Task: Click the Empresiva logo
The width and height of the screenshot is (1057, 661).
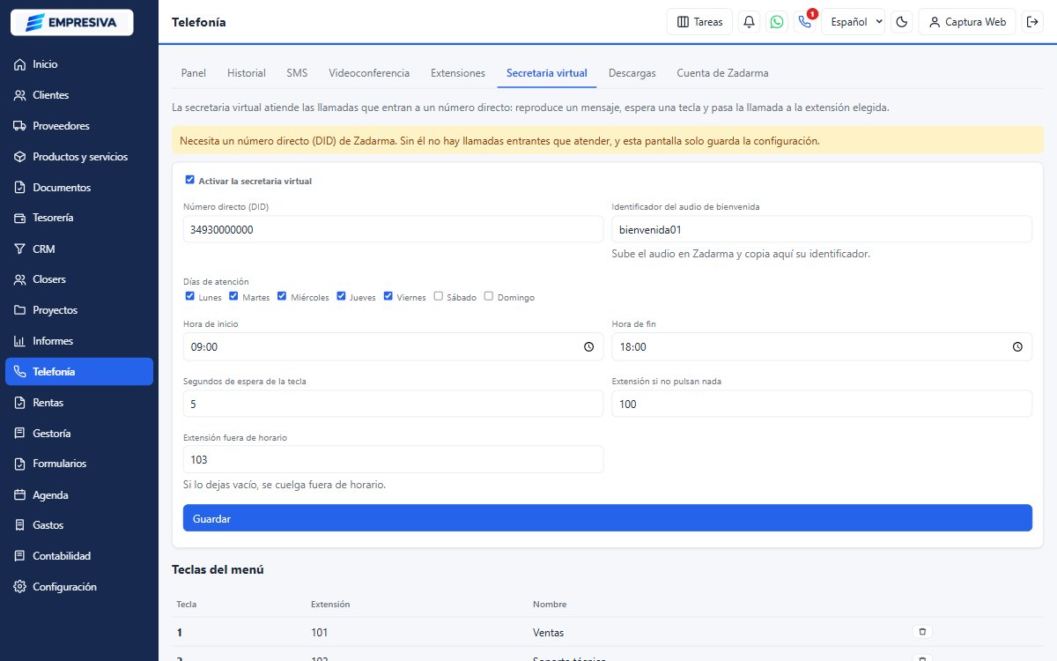Action: [x=71, y=22]
